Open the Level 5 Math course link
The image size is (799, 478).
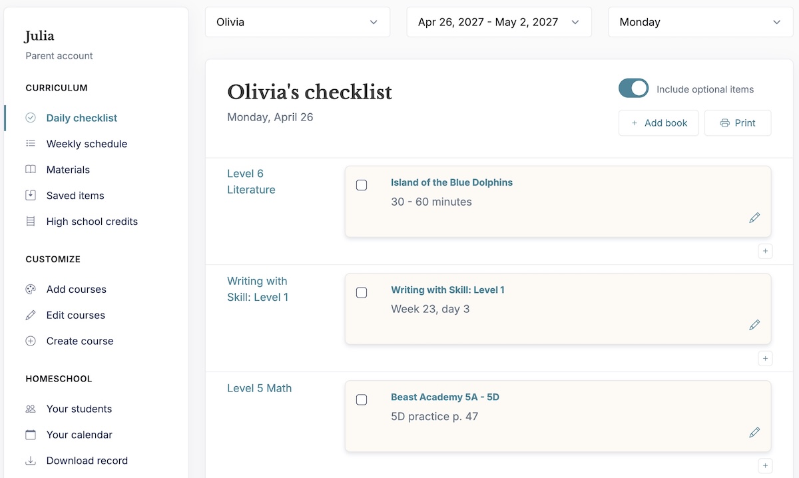(259, 388)
